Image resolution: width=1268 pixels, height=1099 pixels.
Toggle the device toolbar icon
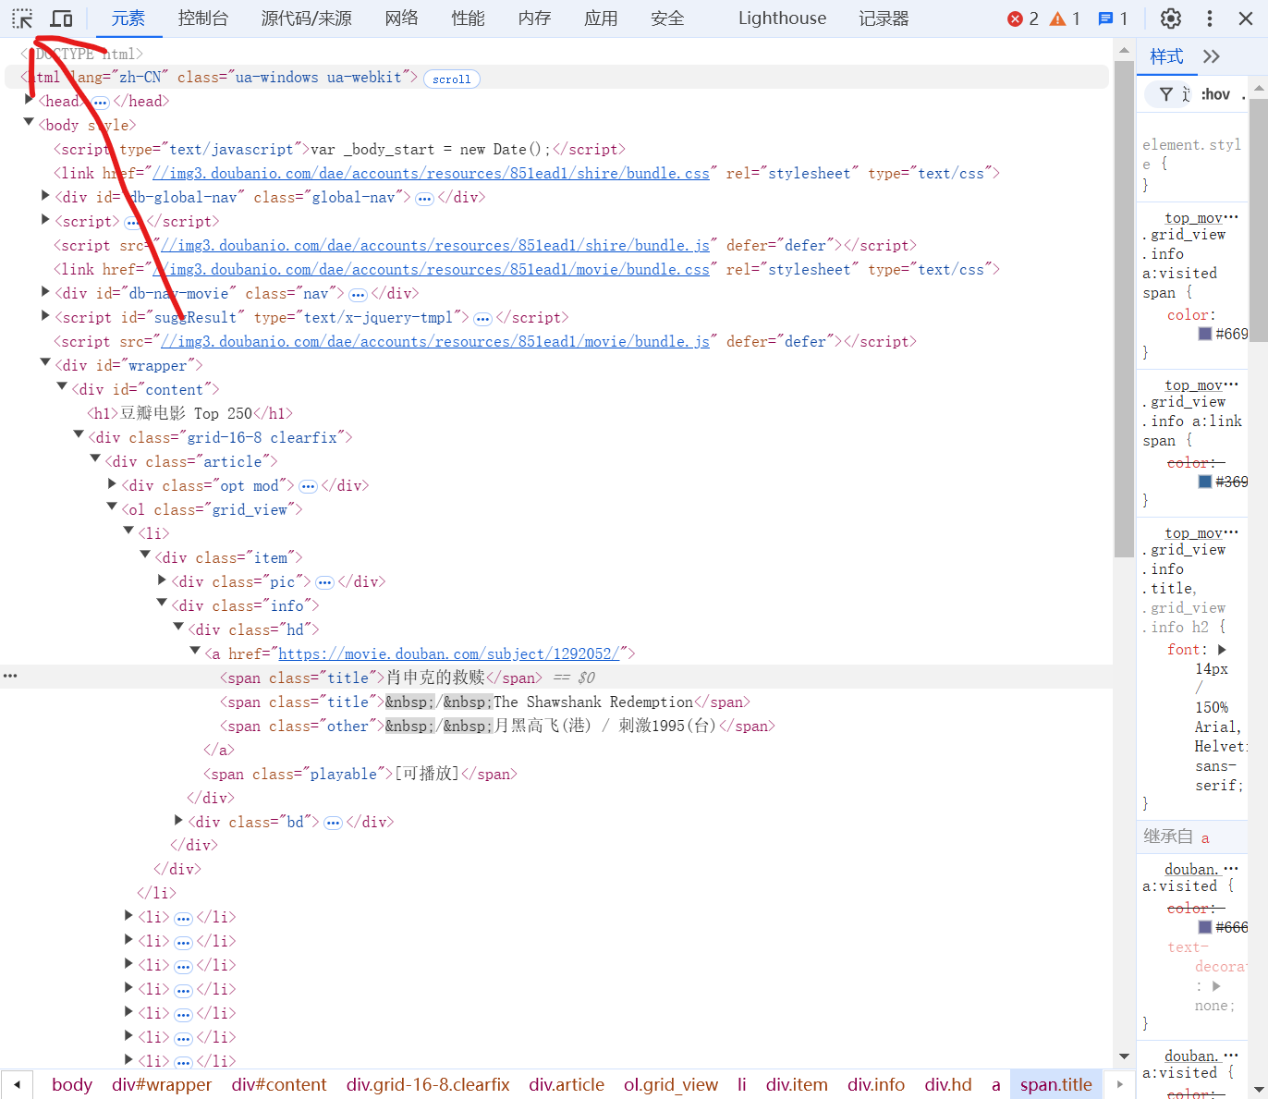(61, 18)
